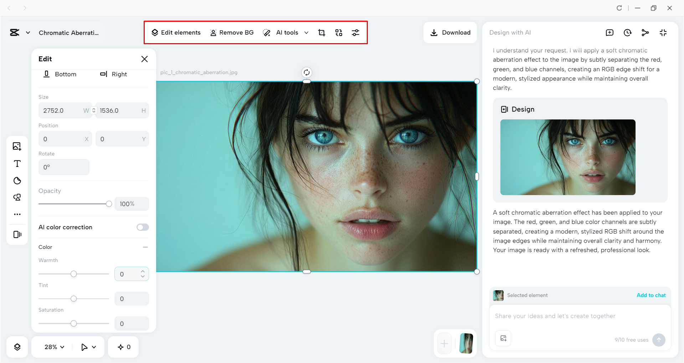
Task: Expand the project name dropdown chevron
Action: [29, 32]
